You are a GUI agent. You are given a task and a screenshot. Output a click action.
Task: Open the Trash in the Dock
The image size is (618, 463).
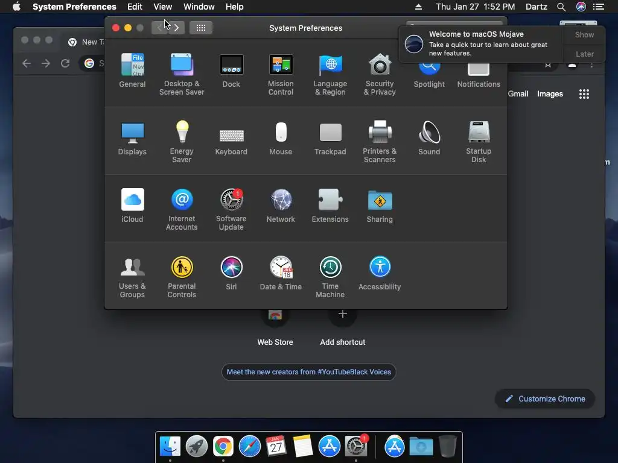(x=447, y=447)
